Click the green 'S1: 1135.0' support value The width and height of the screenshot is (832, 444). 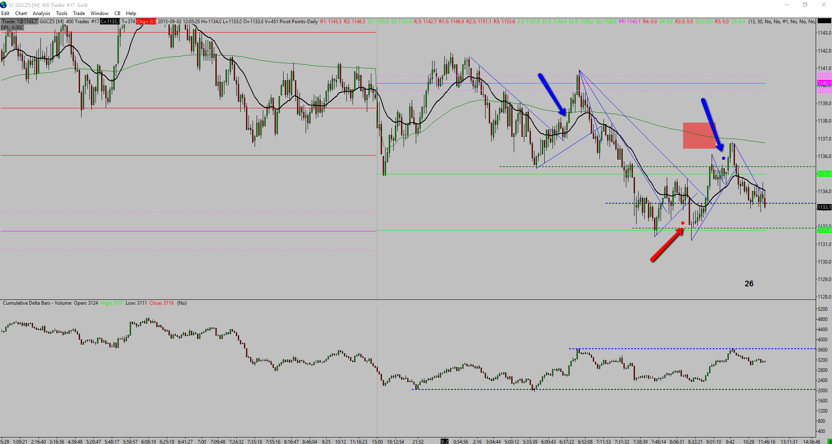(378, 22)
